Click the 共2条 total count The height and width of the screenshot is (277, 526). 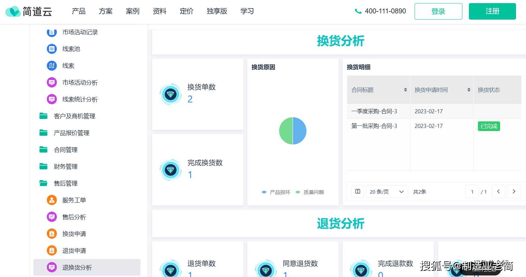[420, 192]
